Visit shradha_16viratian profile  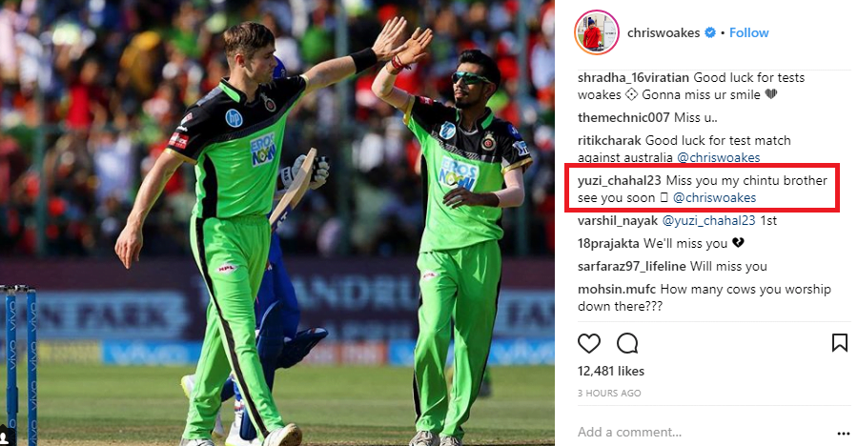point(634,78)
